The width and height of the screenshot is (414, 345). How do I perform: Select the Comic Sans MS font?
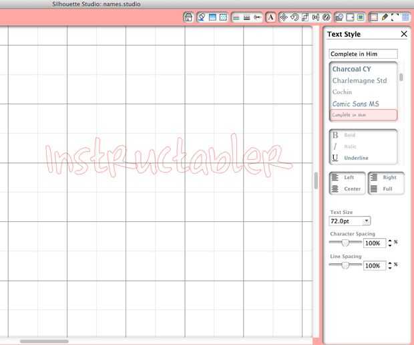[363, 104]
